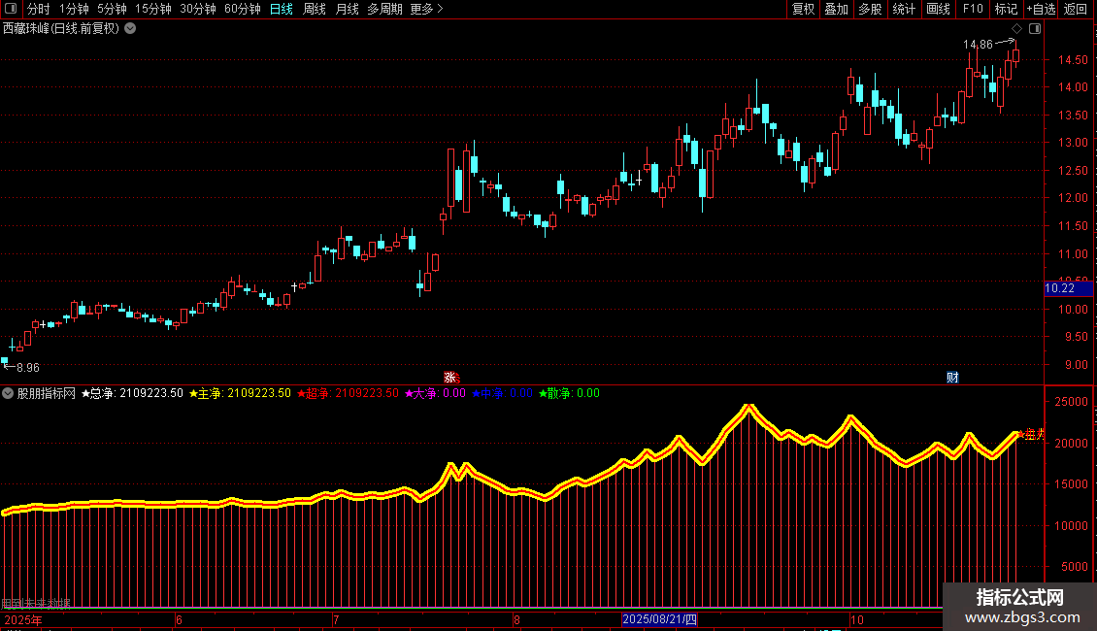The image size is (1097, 631).
Task: Select the 月线 monthly chart tab
Action: [347, 9]
